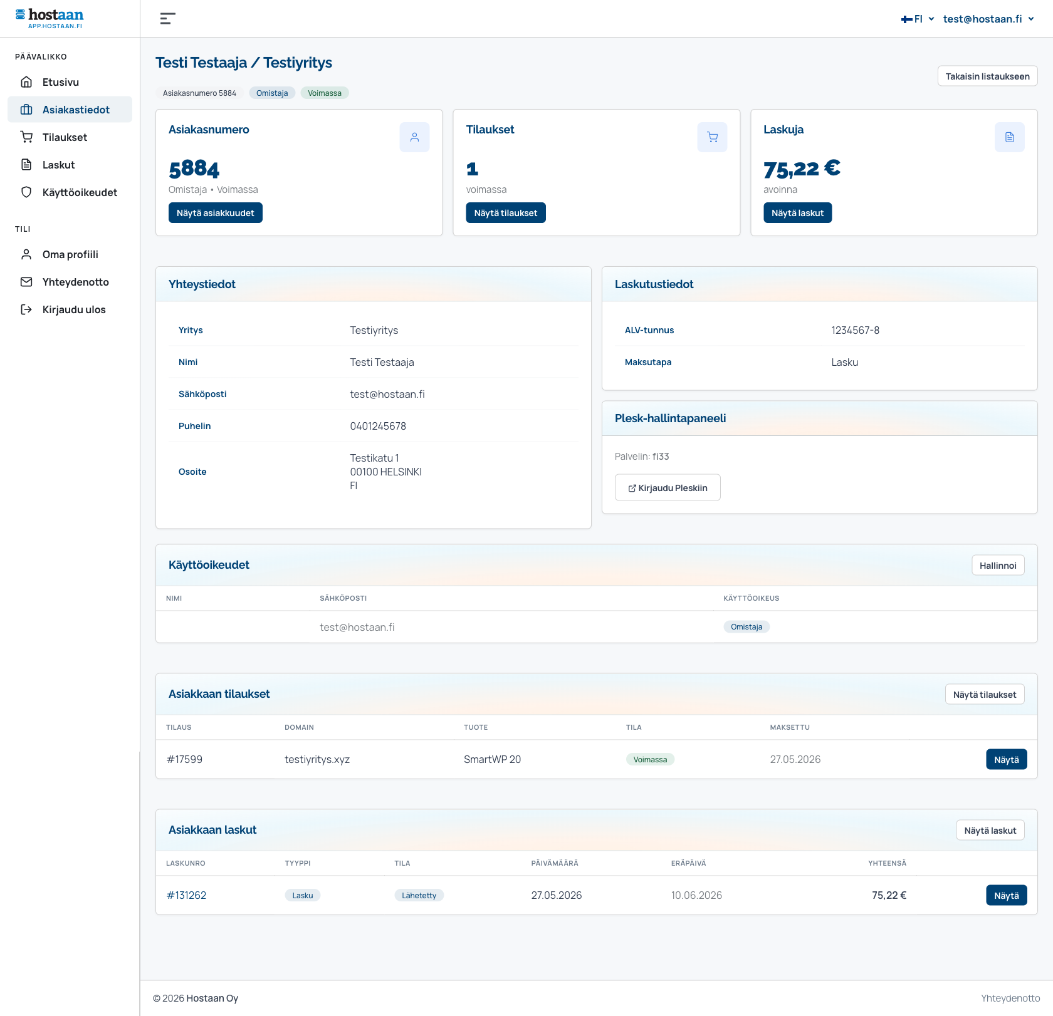Click Näytä laskut on the Laskuja card
The height and width of the screenshot is (1016, 1053).
point(797,213)
